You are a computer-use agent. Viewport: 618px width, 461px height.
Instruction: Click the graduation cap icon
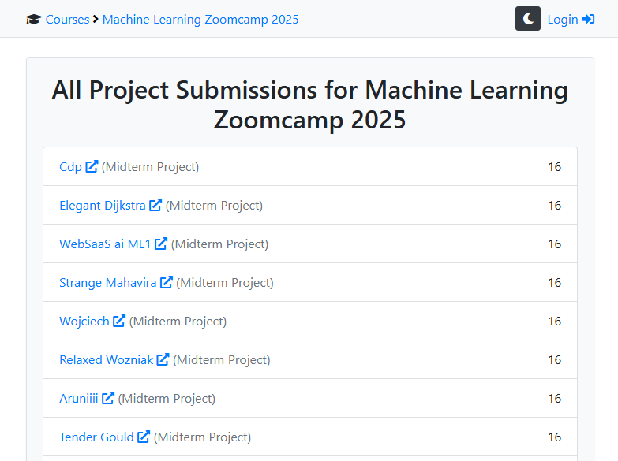click(33, 20)
